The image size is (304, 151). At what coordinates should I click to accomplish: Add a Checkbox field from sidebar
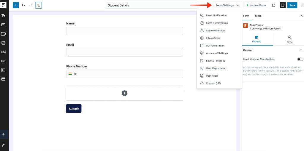click(3, 43)
